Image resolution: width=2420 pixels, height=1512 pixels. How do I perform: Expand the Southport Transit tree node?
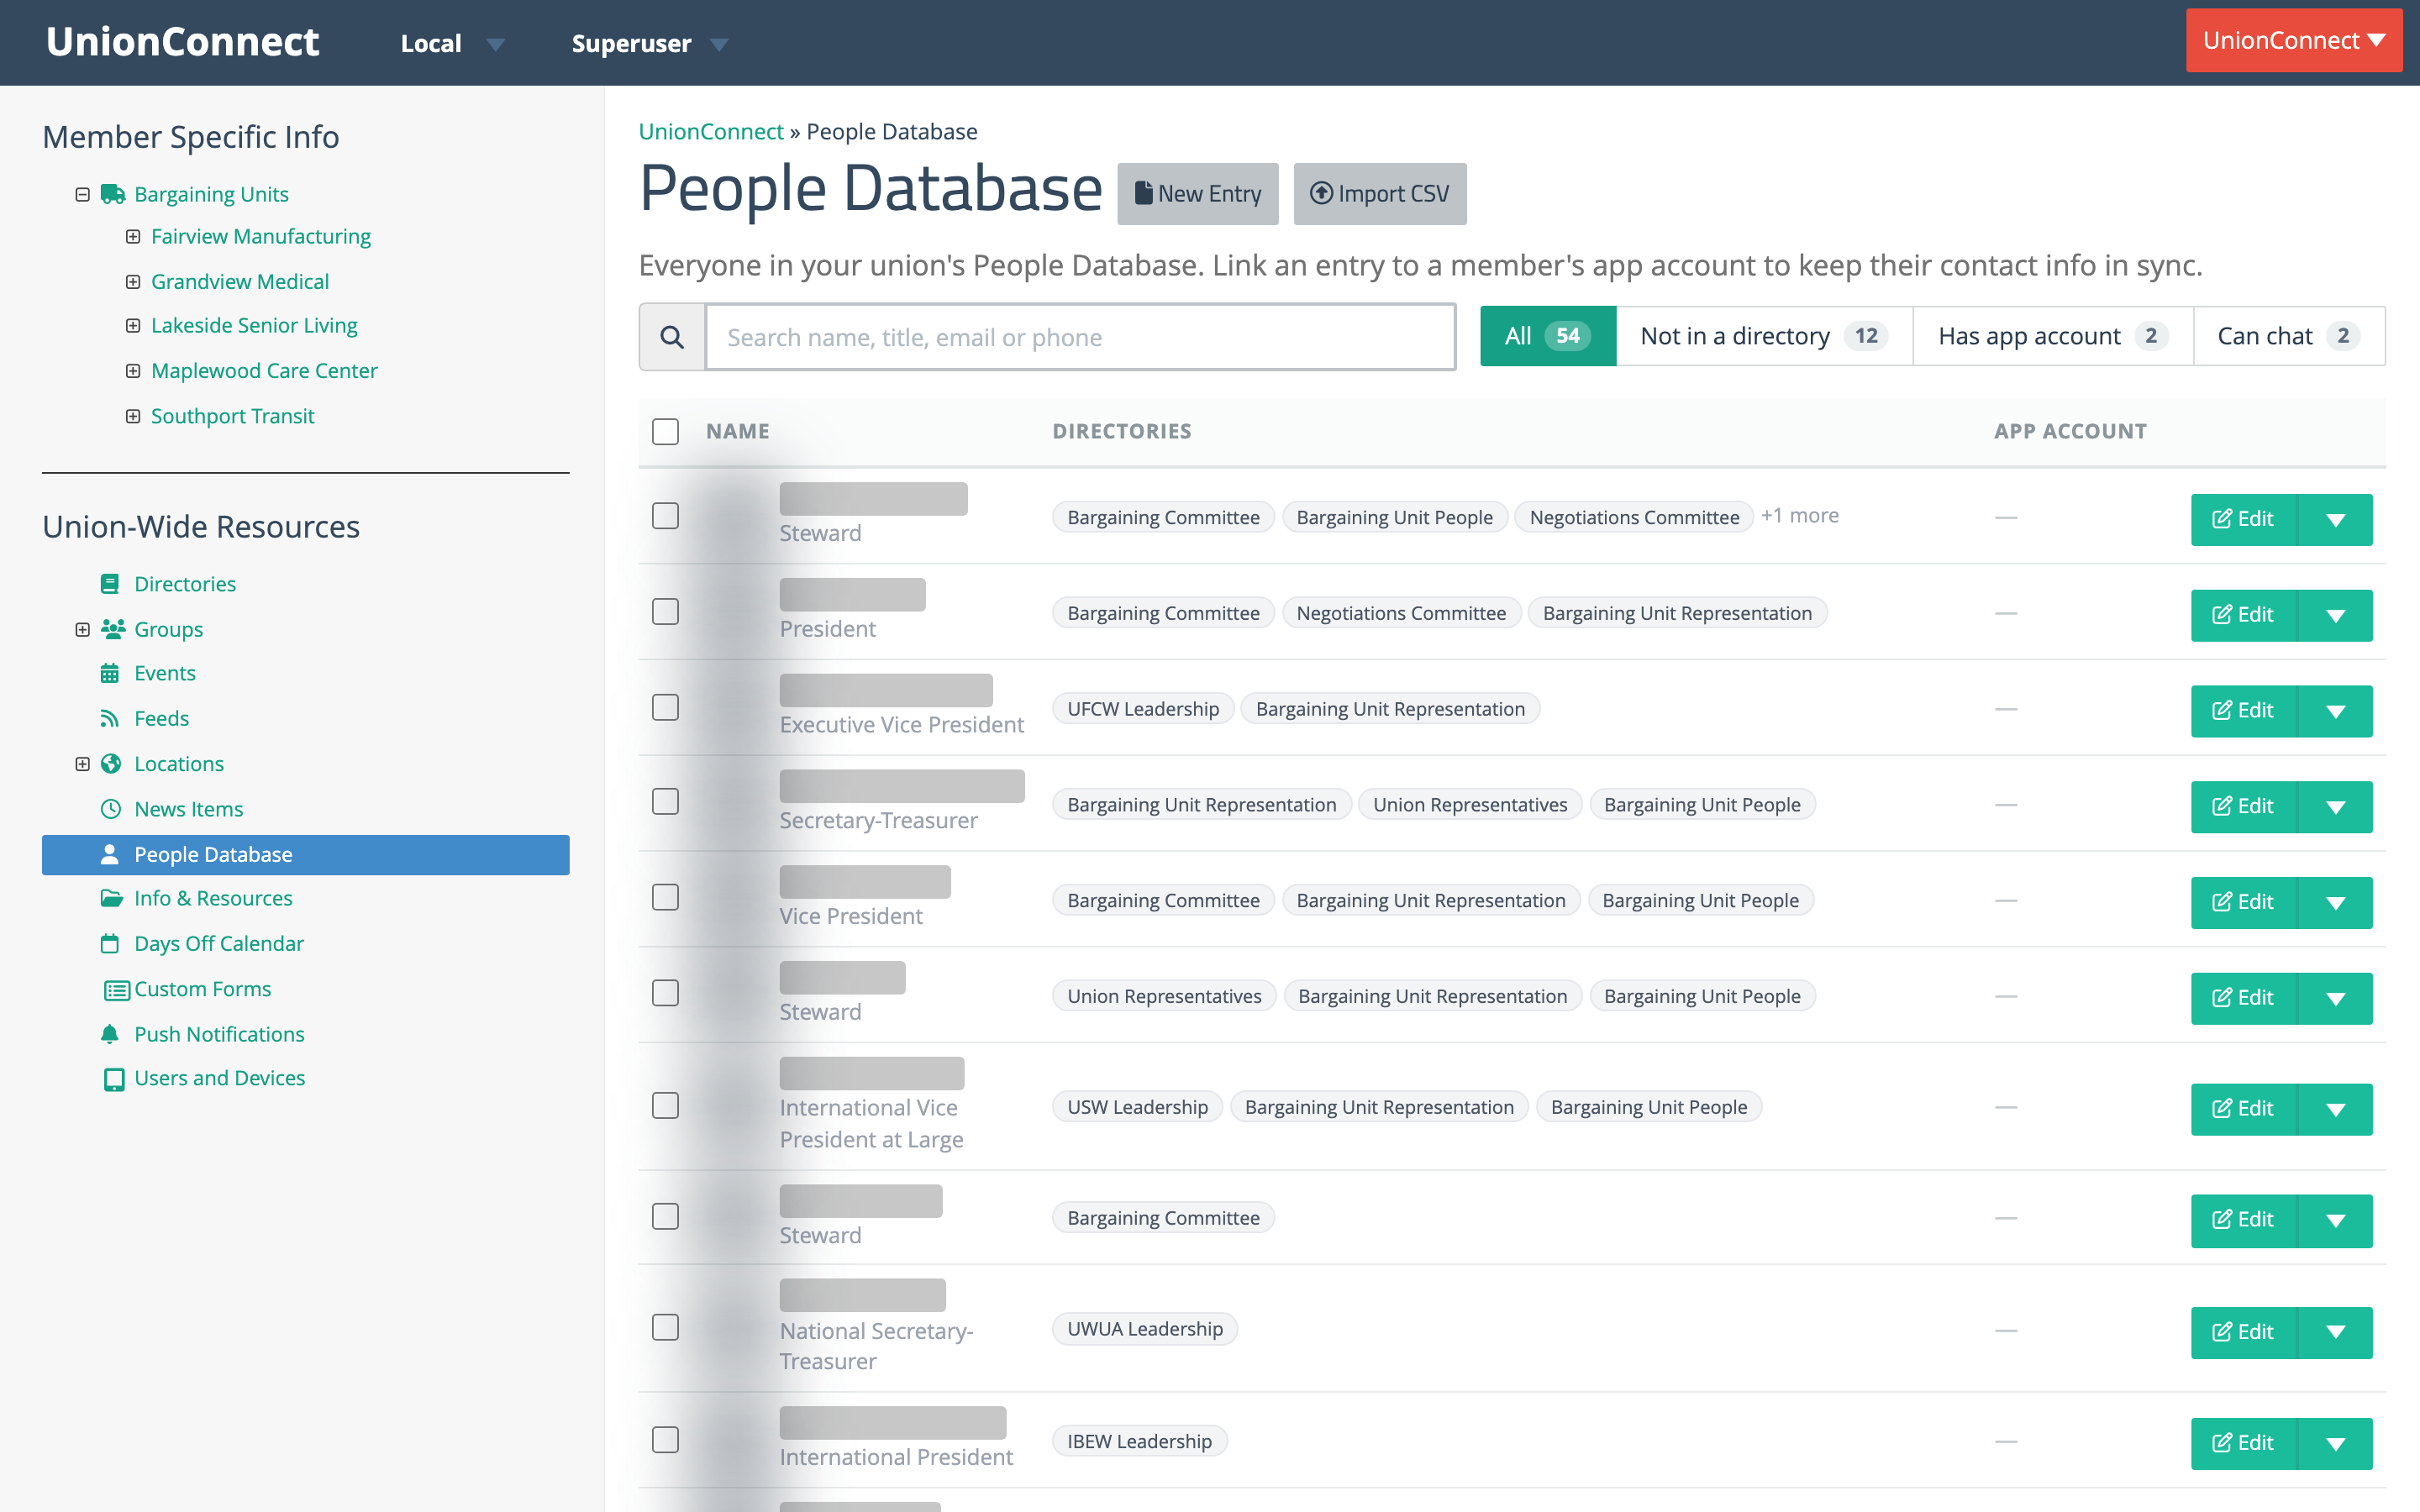pos(133,416)
